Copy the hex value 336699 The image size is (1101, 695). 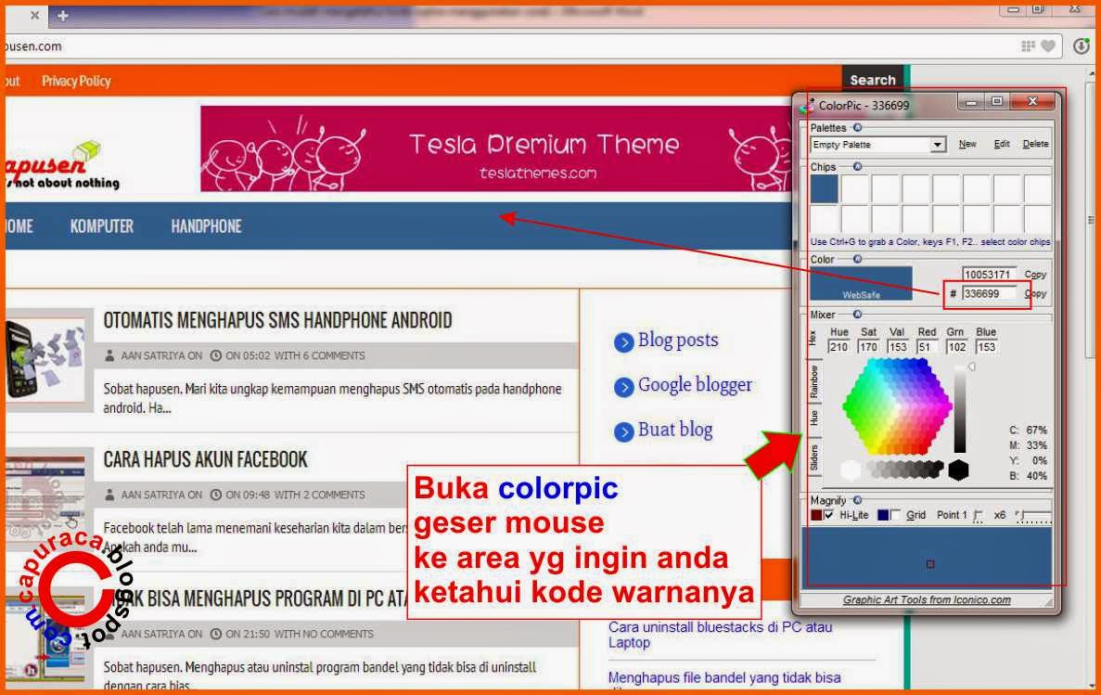pos(1036,293)
